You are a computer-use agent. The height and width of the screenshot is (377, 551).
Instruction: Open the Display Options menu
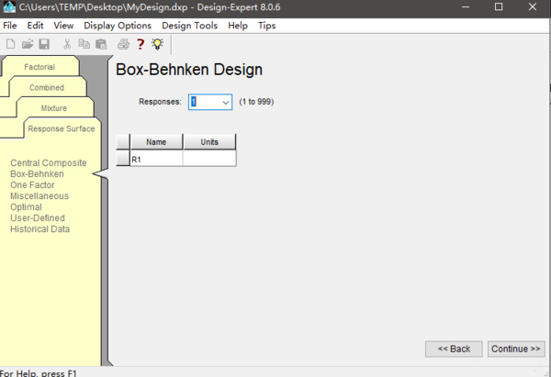tap(118, 26)
